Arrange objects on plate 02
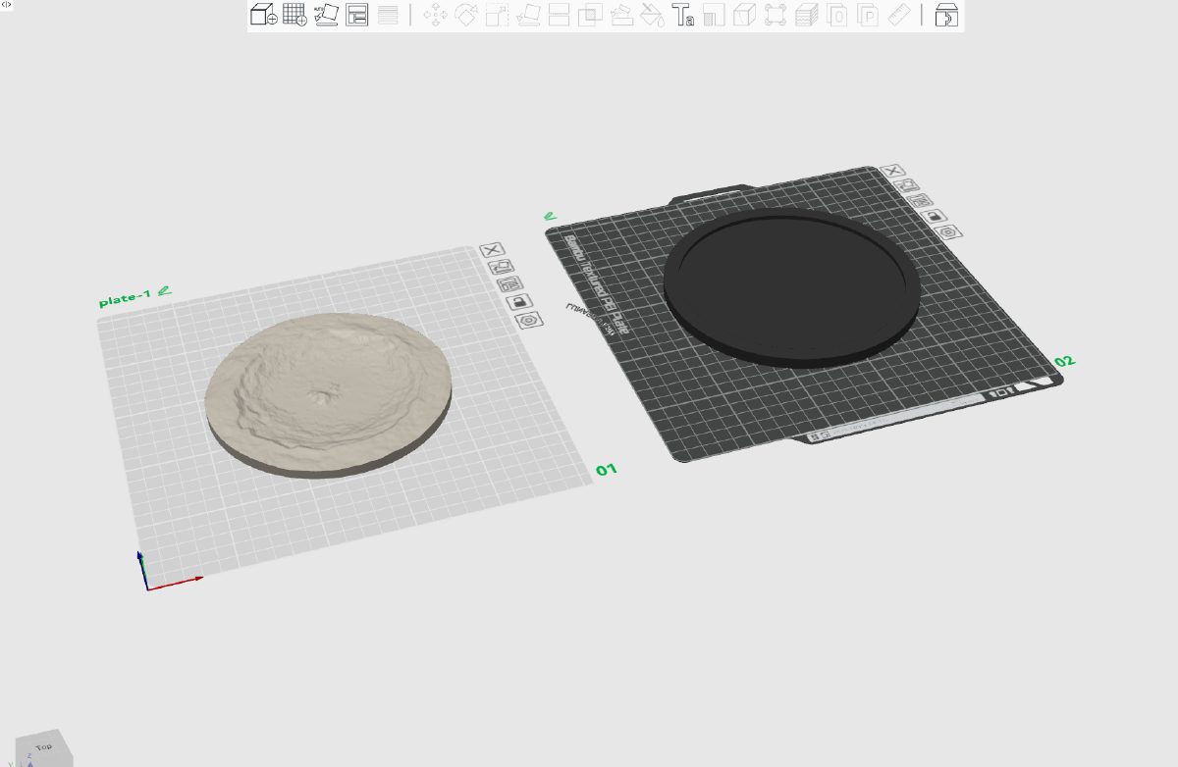This screenshot has width=1178, height=767. [920, 201]
